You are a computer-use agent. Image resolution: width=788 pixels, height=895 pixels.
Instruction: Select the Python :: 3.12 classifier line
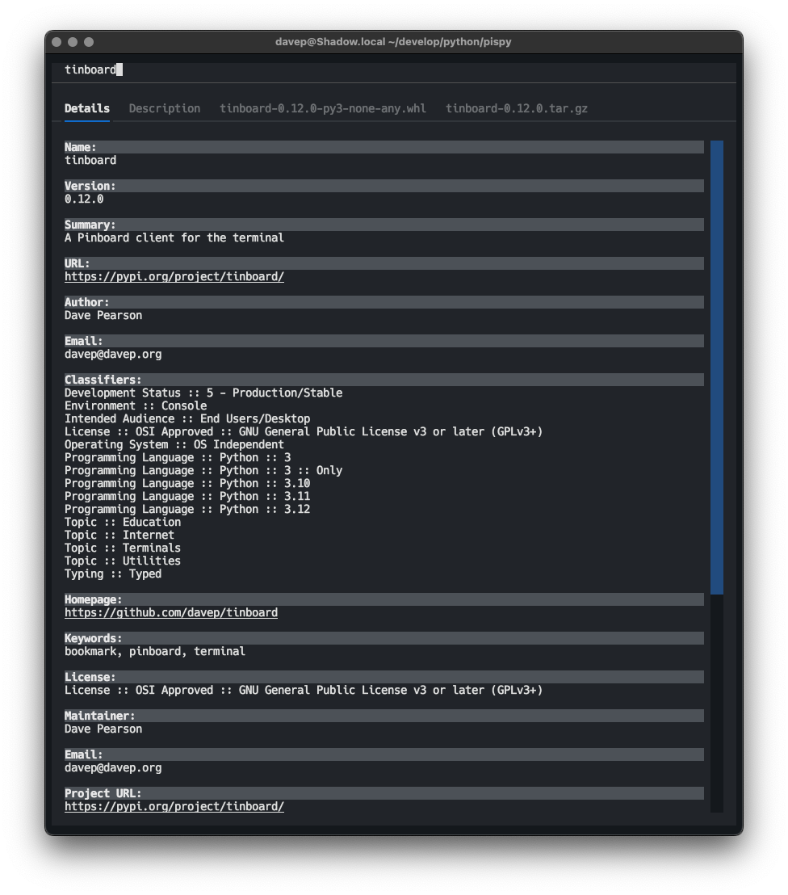point(187,509)
